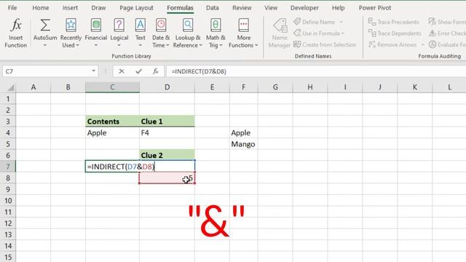Click the AutoSum sigma icon
The image size is (466, 262).
point(45,25)
